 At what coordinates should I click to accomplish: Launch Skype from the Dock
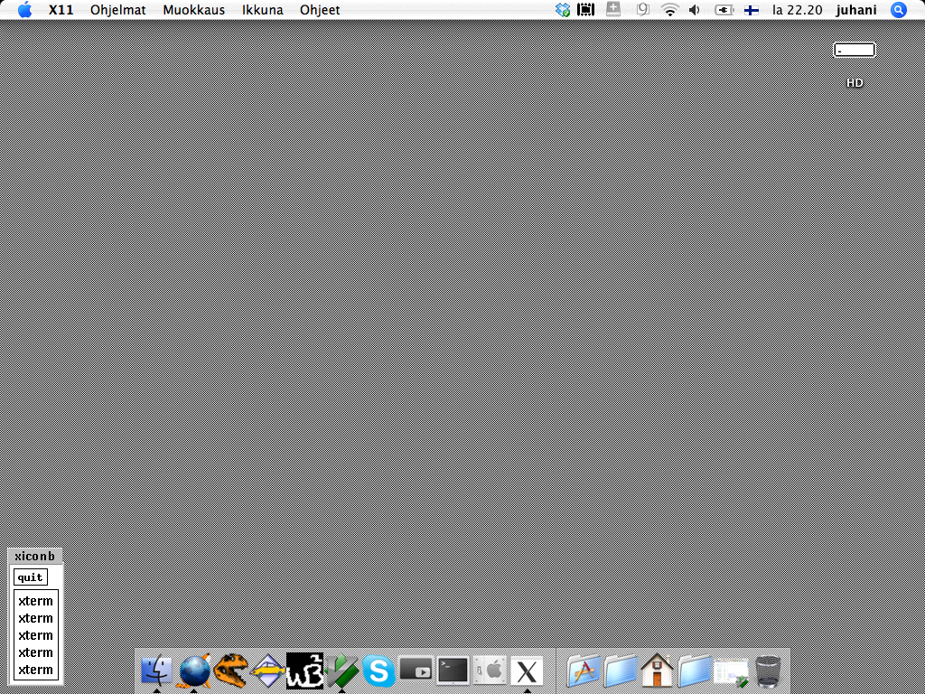click(x=379, y=671)
